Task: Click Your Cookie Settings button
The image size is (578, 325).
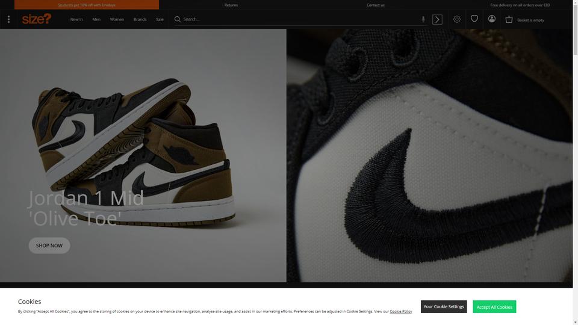Action: pos(444,306)
